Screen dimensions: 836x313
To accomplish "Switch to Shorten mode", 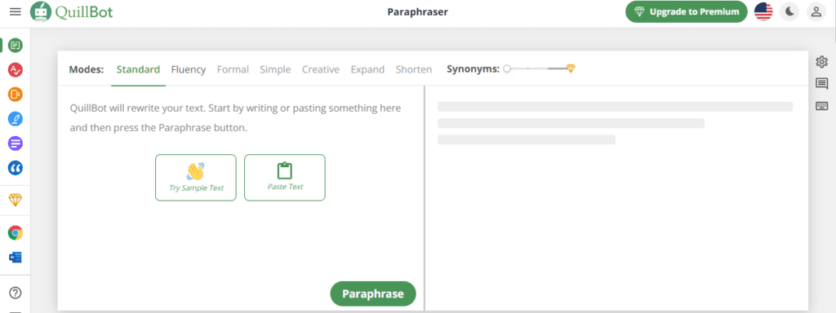I will (x=414, y=69).
